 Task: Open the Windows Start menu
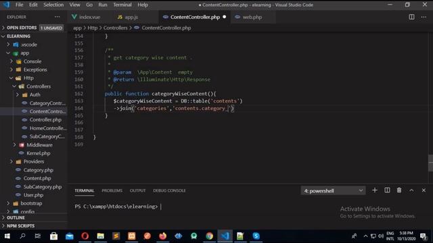click(x=7, y=236)
